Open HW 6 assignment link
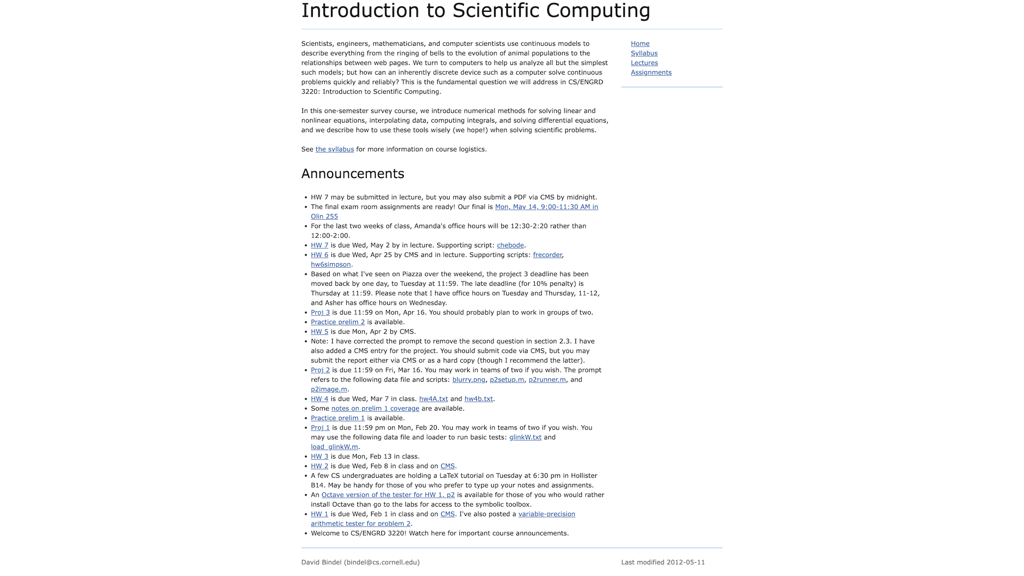The height and width of the screenshot is (576, 1024). [319, 254]
